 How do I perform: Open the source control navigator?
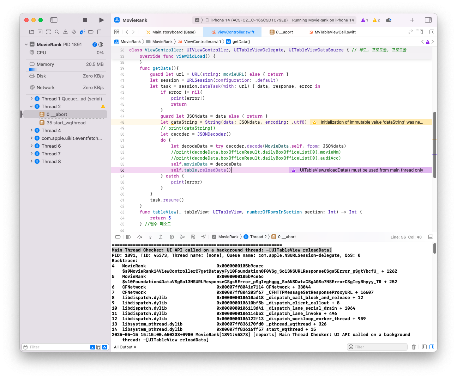40,32
